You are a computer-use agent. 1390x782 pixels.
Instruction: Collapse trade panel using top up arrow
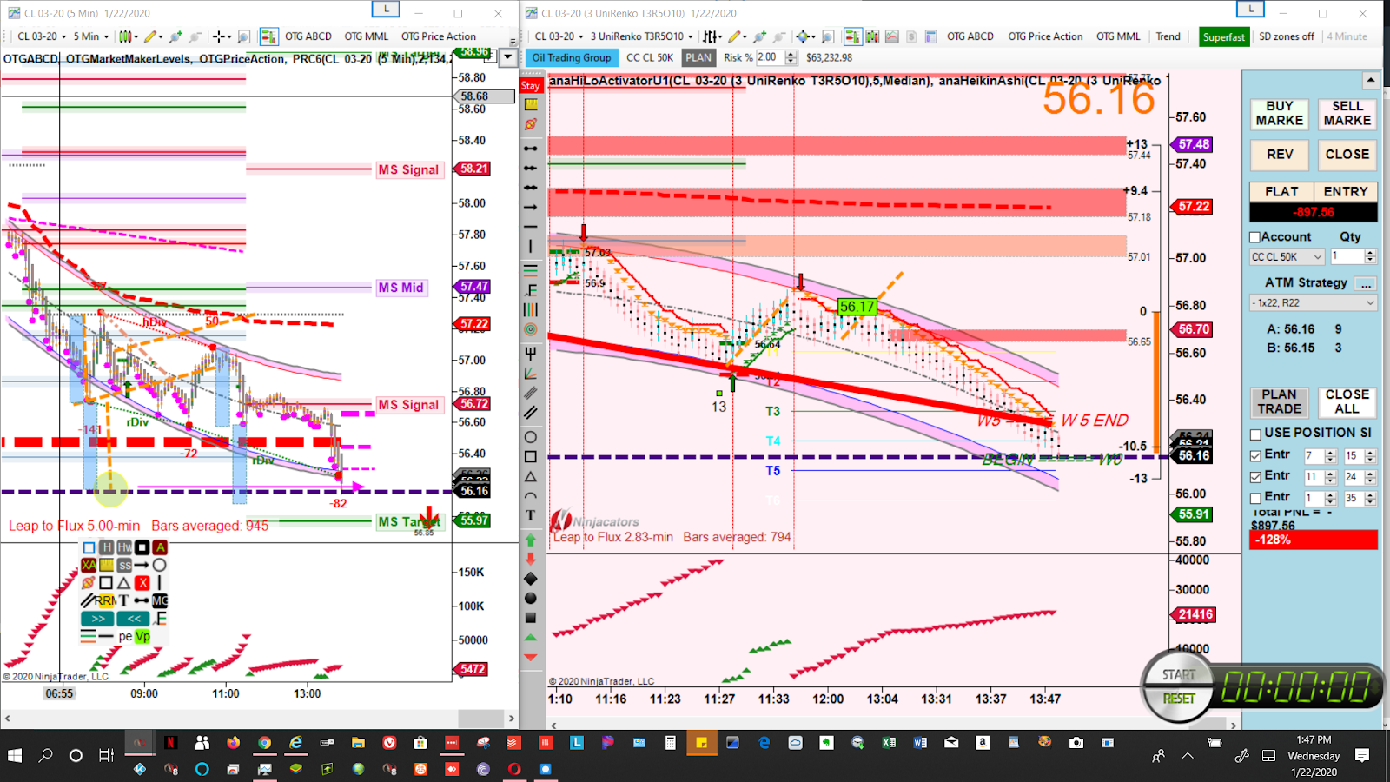pos(1370,81)
